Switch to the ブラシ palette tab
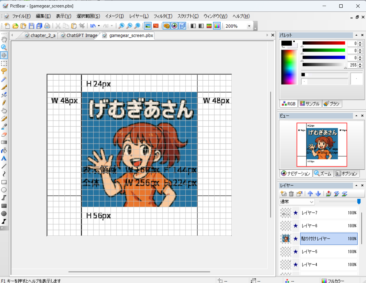Screen dimensions: 366x283 331,104
